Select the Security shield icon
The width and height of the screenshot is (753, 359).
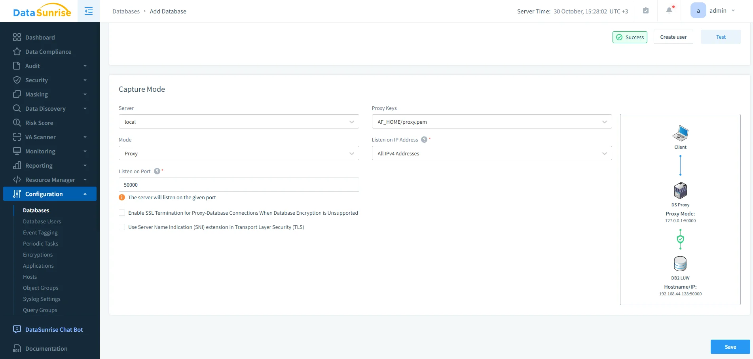pos(16,80)
